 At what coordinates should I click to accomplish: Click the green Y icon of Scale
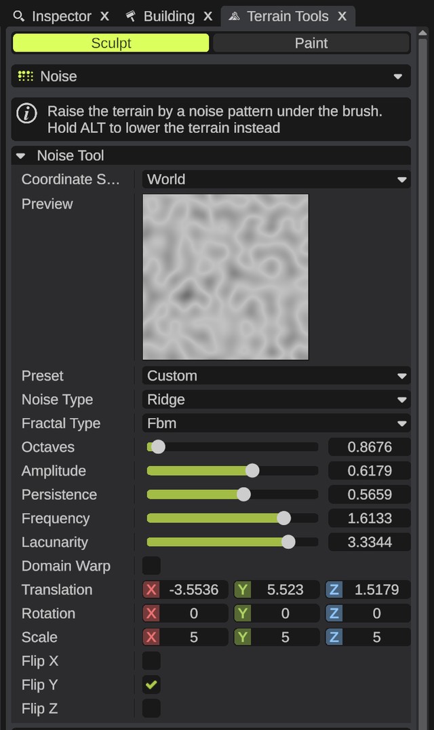tap(242, 637)
